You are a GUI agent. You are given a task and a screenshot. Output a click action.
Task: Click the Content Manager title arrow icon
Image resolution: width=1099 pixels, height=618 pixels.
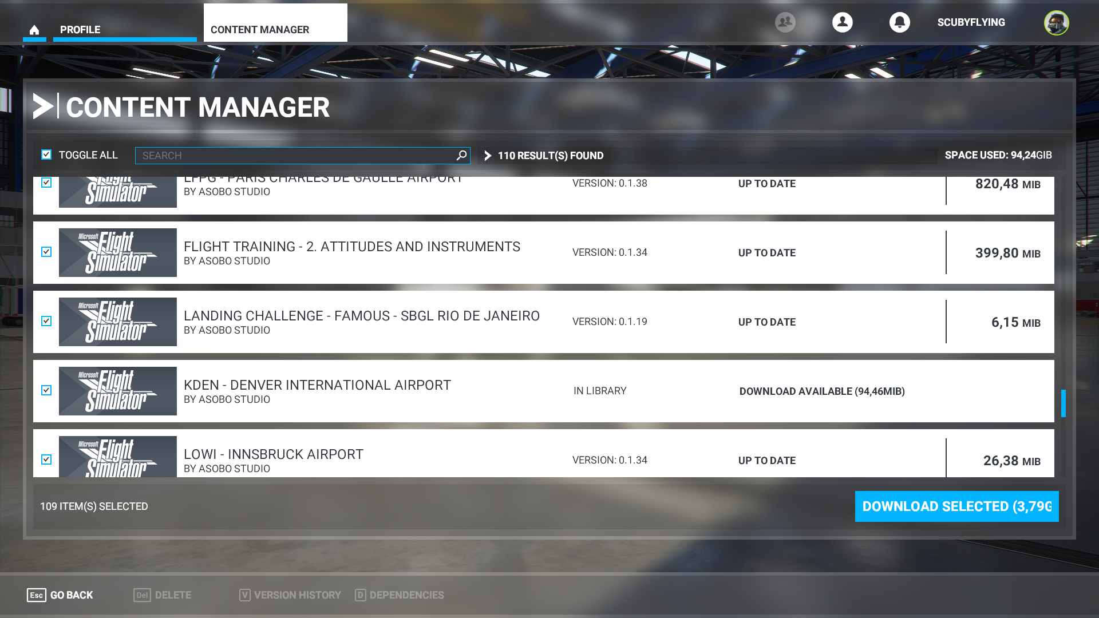pos(44,106)
